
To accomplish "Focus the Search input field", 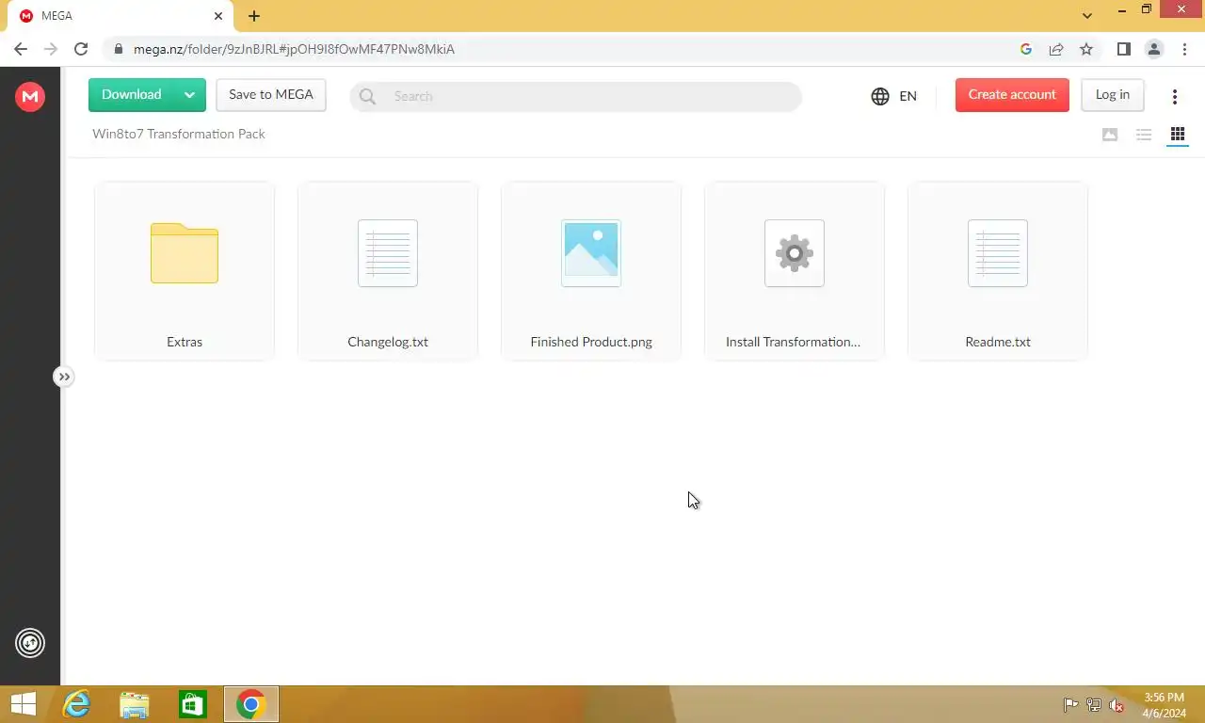I will tap(575, 96).
